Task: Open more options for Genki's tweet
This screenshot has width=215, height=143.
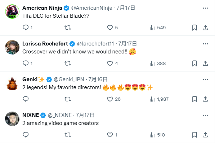Action: click(205, 79)
